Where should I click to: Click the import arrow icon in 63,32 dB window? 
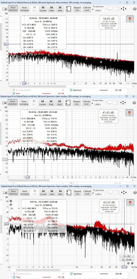coord(69,192)
